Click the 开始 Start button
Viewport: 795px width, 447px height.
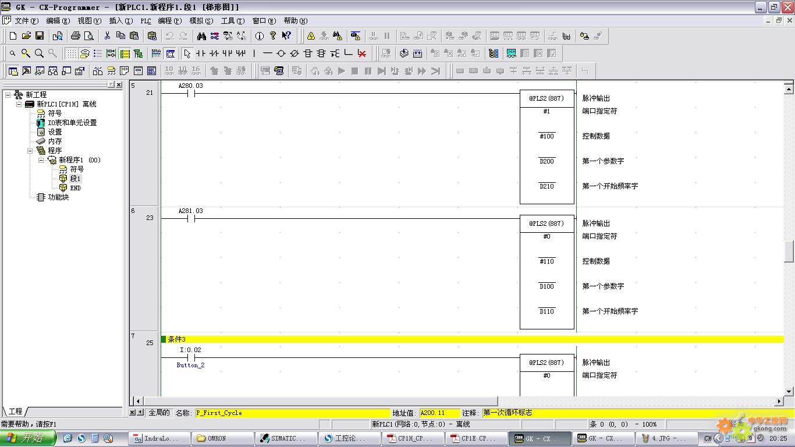coord(28,438)
